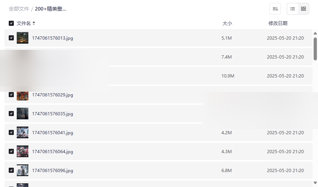The height and width of the screenshot is (187, 318).
Task: Uncheck the 1747061576013.jpg file checkbox
Action: point(11,38)
